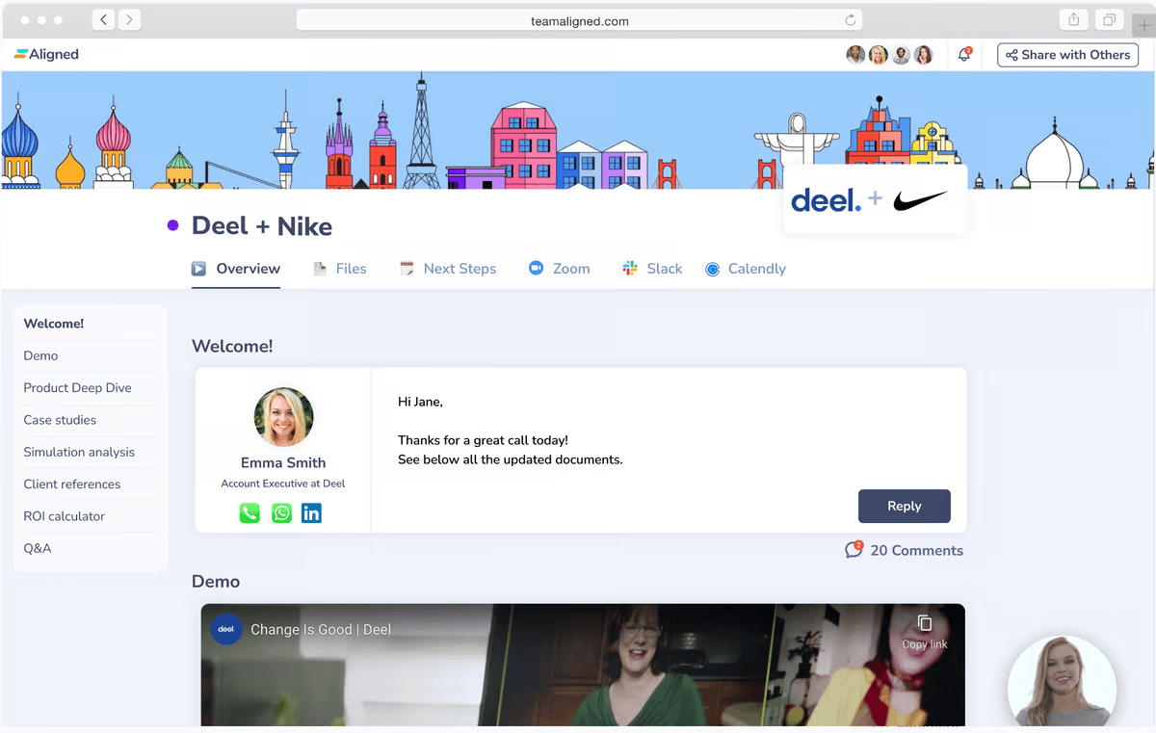Click Share with Others button

pyautogui.click(x=1067, y=55)
